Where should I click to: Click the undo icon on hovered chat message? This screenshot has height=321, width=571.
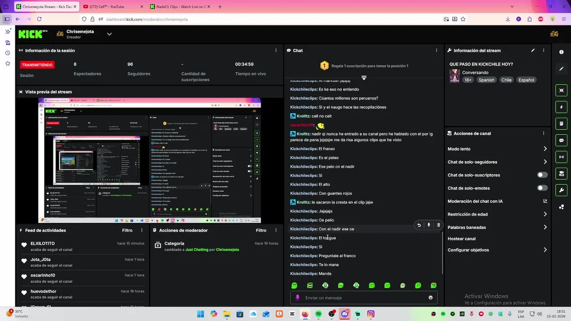click(x=419, y=225)
